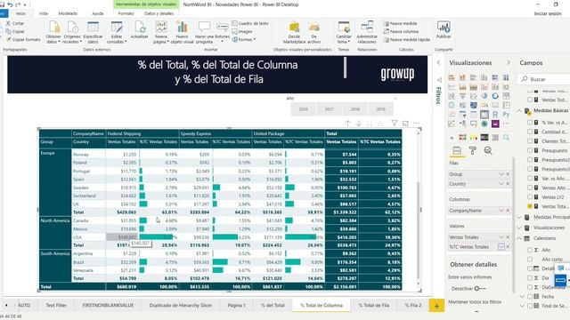Import a visual De archivo
The height and width of the screenshot is (320, 570).
point(314,32)
